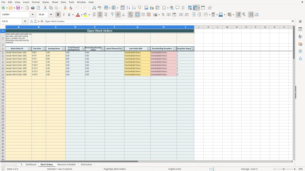
Task: Switch to the Instructions sheet tab
Action: [86, 164]
